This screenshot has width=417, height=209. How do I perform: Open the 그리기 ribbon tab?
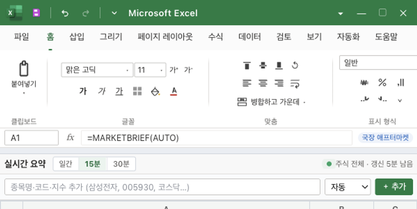[x=111, y=37]
